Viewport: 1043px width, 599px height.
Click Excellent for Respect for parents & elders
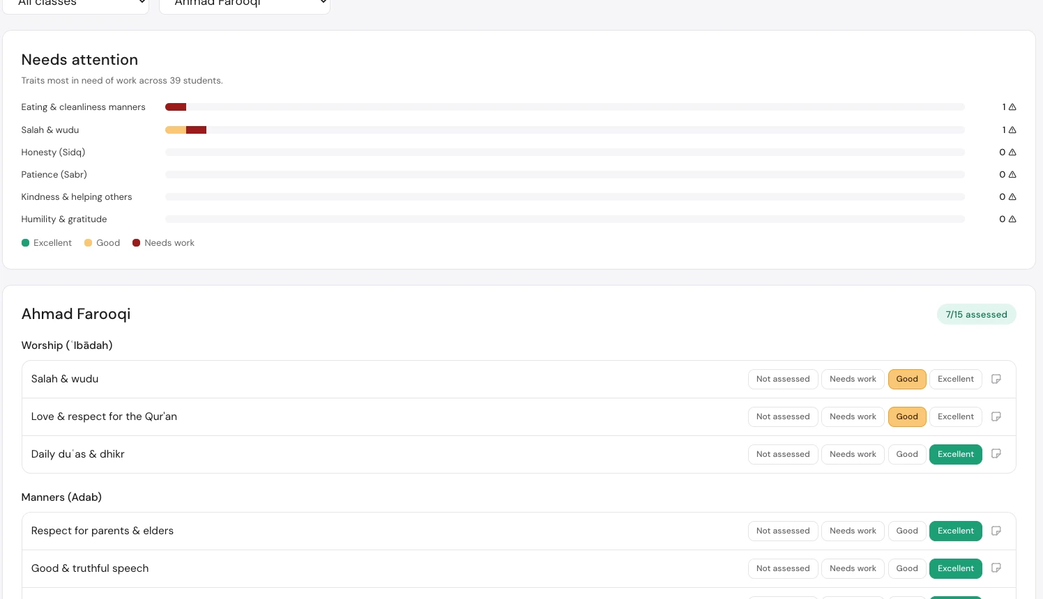(x=956, y=531)
